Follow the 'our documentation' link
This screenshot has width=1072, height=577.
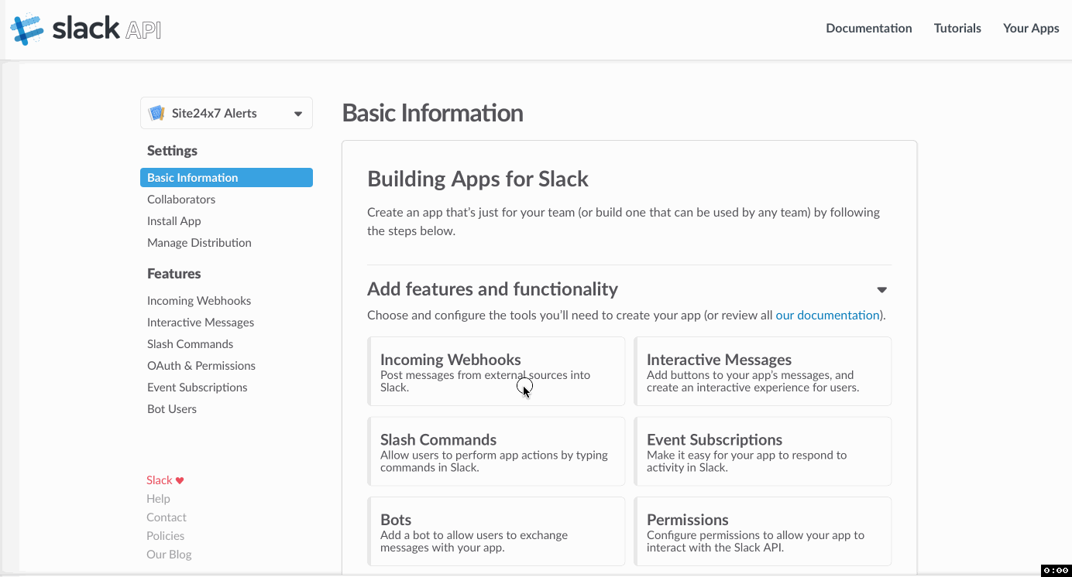point(827,316)
